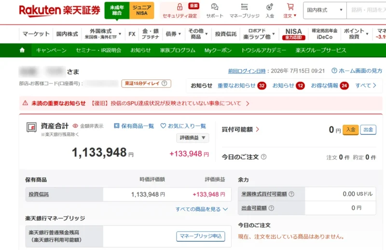This screenshot has width=386, height=250.
Task: Open セミナー・IR説明会 page
Action: (98, 51)
